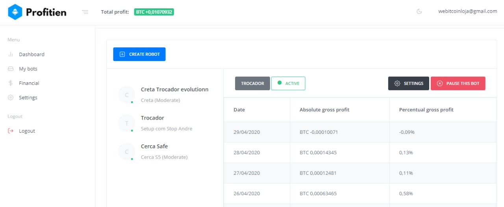
Task: Open Financial menu item
Action: [x=29, y=83]
